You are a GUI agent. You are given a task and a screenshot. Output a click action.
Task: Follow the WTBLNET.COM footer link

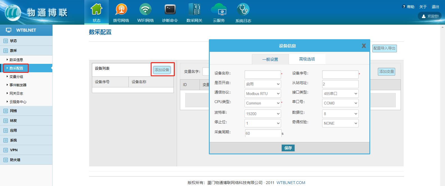291,183
